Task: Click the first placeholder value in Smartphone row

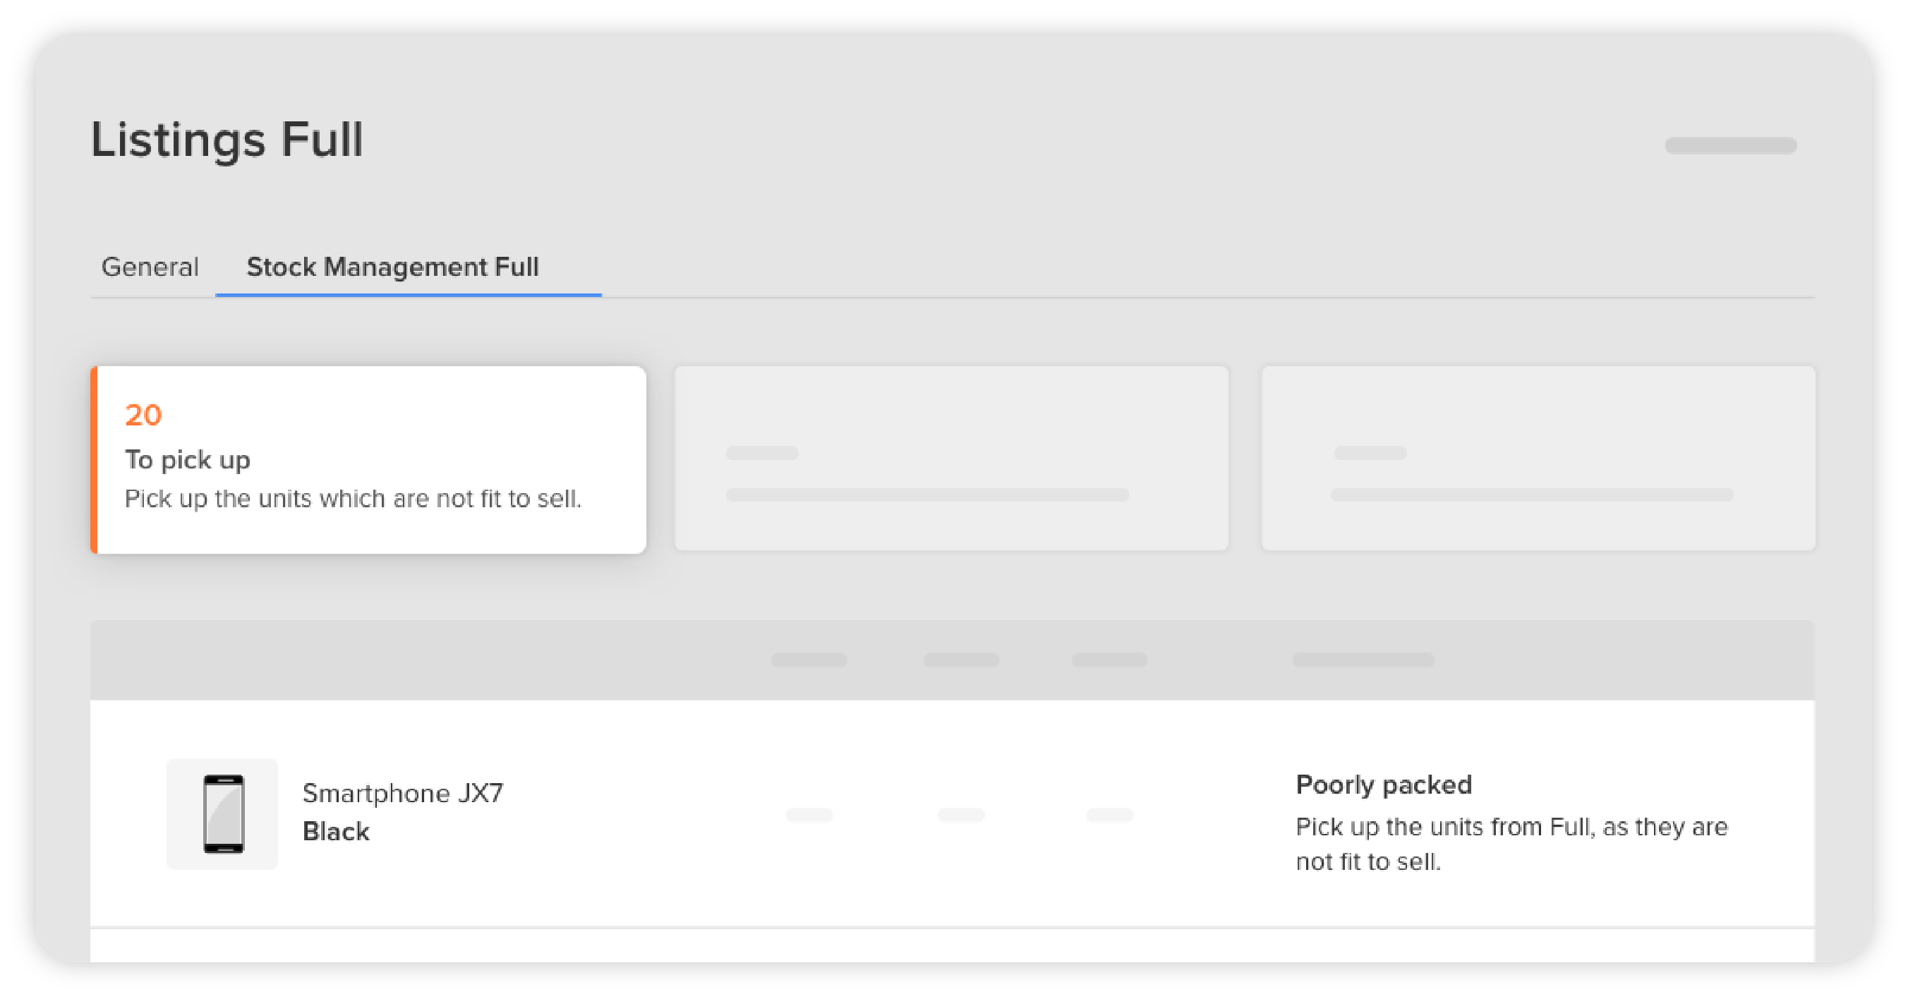Action: point(809,815)
